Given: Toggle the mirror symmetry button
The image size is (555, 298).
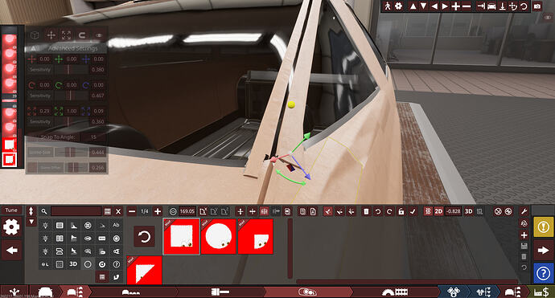Looking at the screenshot, I should [x=264, y=211].
